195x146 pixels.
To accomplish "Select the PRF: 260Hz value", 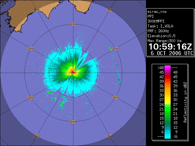I will pos(158,31).
